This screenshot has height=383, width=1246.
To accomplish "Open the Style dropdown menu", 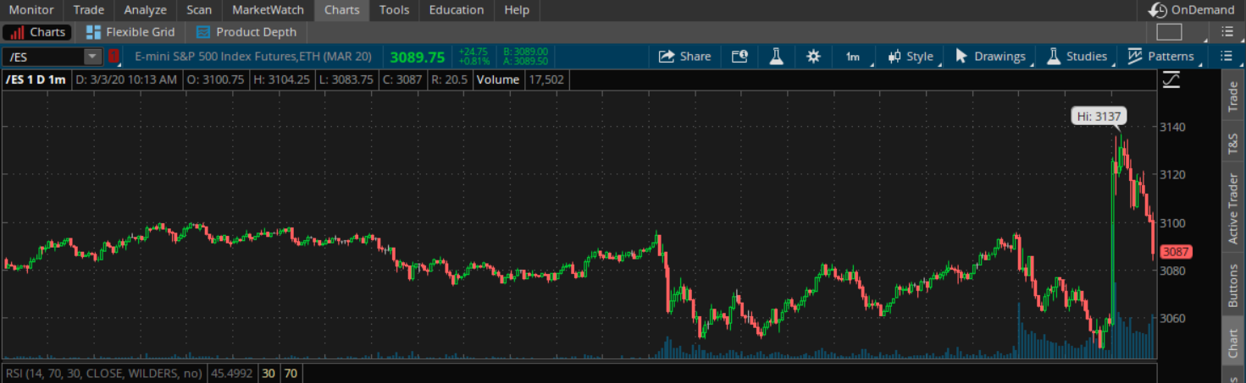I will 911,56.
